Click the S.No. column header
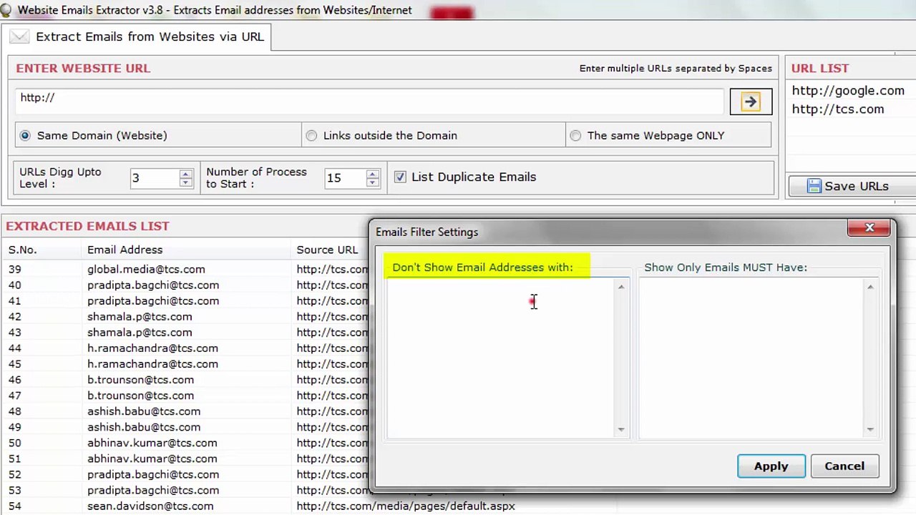This screenshot has height=515, width=916. coord(23,250)
